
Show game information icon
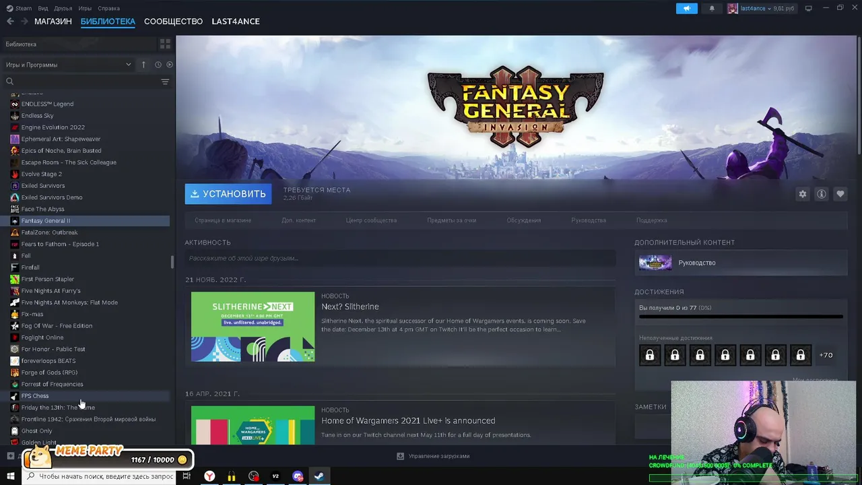point(821,194)
